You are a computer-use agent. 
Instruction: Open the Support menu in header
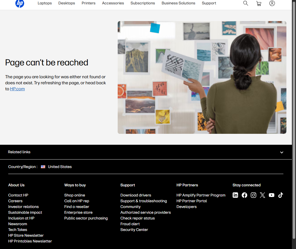pos(209,3)
